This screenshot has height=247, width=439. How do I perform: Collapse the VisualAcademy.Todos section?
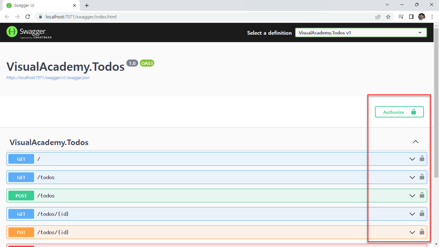(x=415, y=142)
